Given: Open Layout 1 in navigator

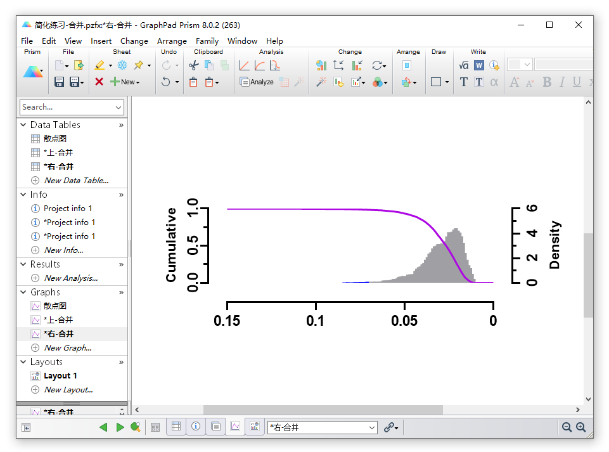Looking at the screenshot, I should coord(60,376).
